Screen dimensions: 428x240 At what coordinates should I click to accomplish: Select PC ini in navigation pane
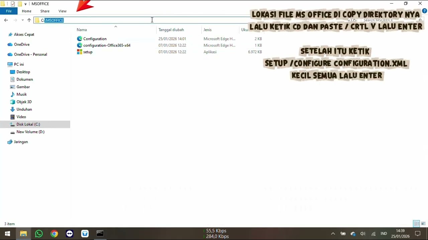[19, 64]
